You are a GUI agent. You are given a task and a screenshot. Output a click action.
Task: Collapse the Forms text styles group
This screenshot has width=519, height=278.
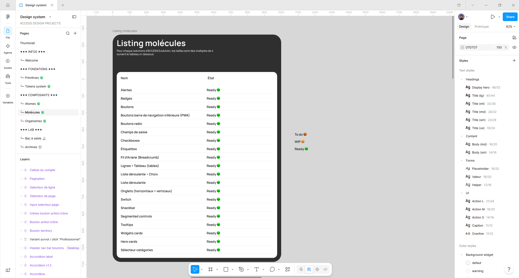click(x=462, y=161)
